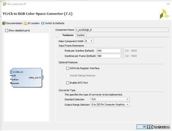Switch to the Custom tab
Viewport: 172px width, 131px height.
tap(81, 35)
